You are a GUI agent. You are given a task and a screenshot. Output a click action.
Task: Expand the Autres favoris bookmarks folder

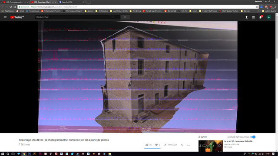(x=269, y=11)
